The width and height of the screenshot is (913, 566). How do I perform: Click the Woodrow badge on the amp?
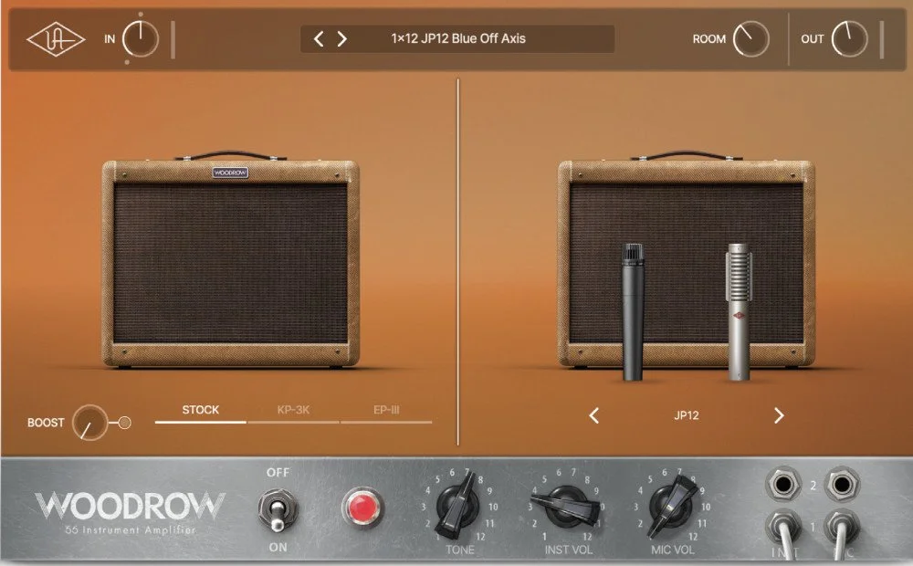point(230,173)
